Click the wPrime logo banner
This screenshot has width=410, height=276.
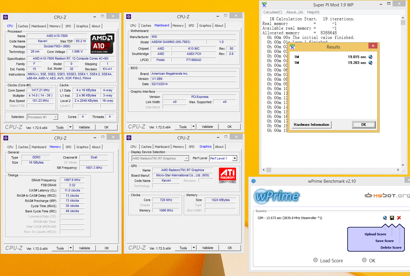pyautogui.click(x=277, y=196)
